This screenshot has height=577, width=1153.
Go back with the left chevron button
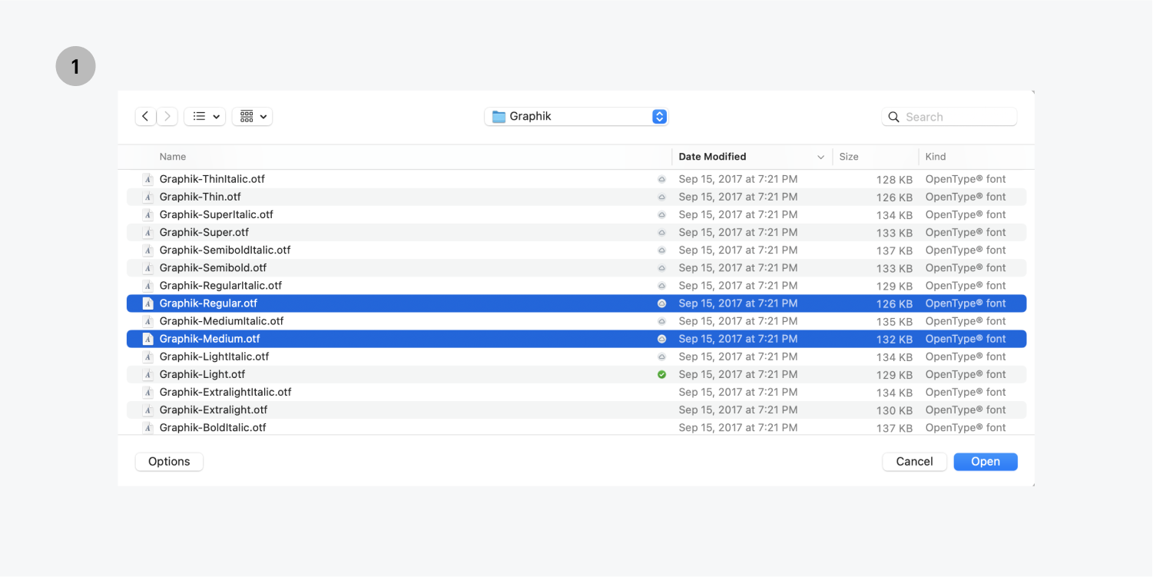coord(145,116)
